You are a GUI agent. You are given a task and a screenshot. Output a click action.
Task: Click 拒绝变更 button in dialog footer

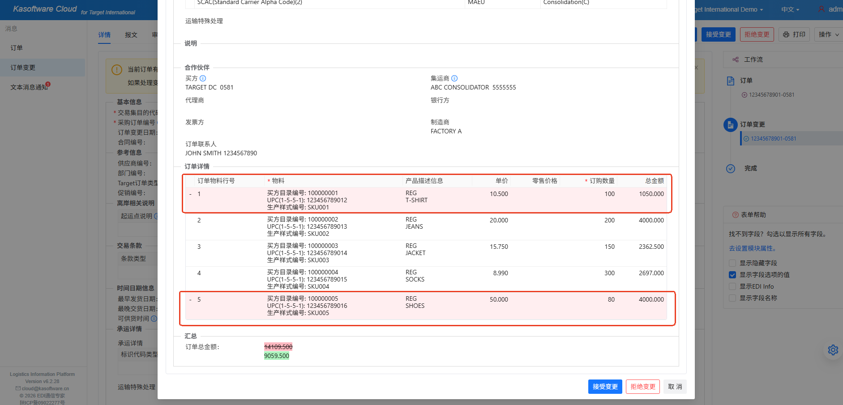(643, 387)
